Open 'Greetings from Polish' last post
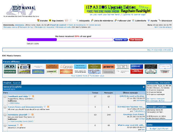The width and height of the screenshot is (175, 132). [x=134, y=115]
